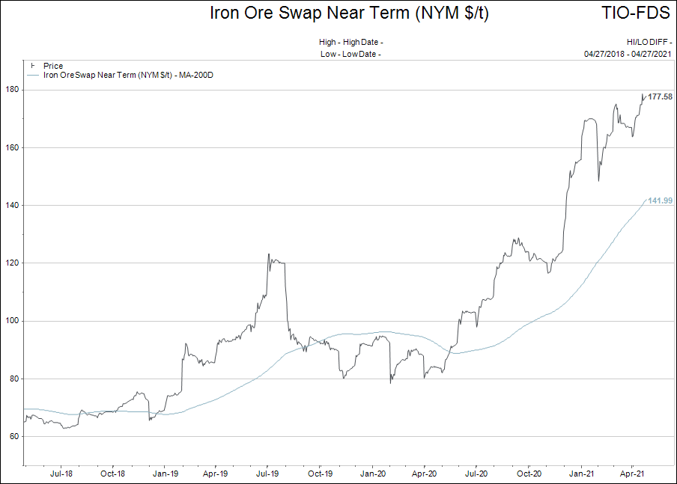This screenshot has height=484, width=677.
Task: Click the 180 y-axis price label
Action: click(x=12, y=90)
